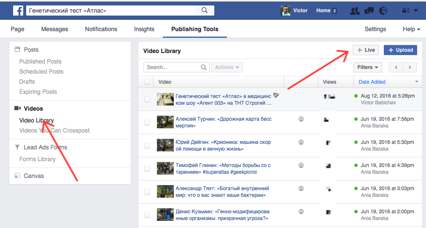Click the top Facebook search field
Viewport: 426px width, 228px height.
[x=111, y=11]
